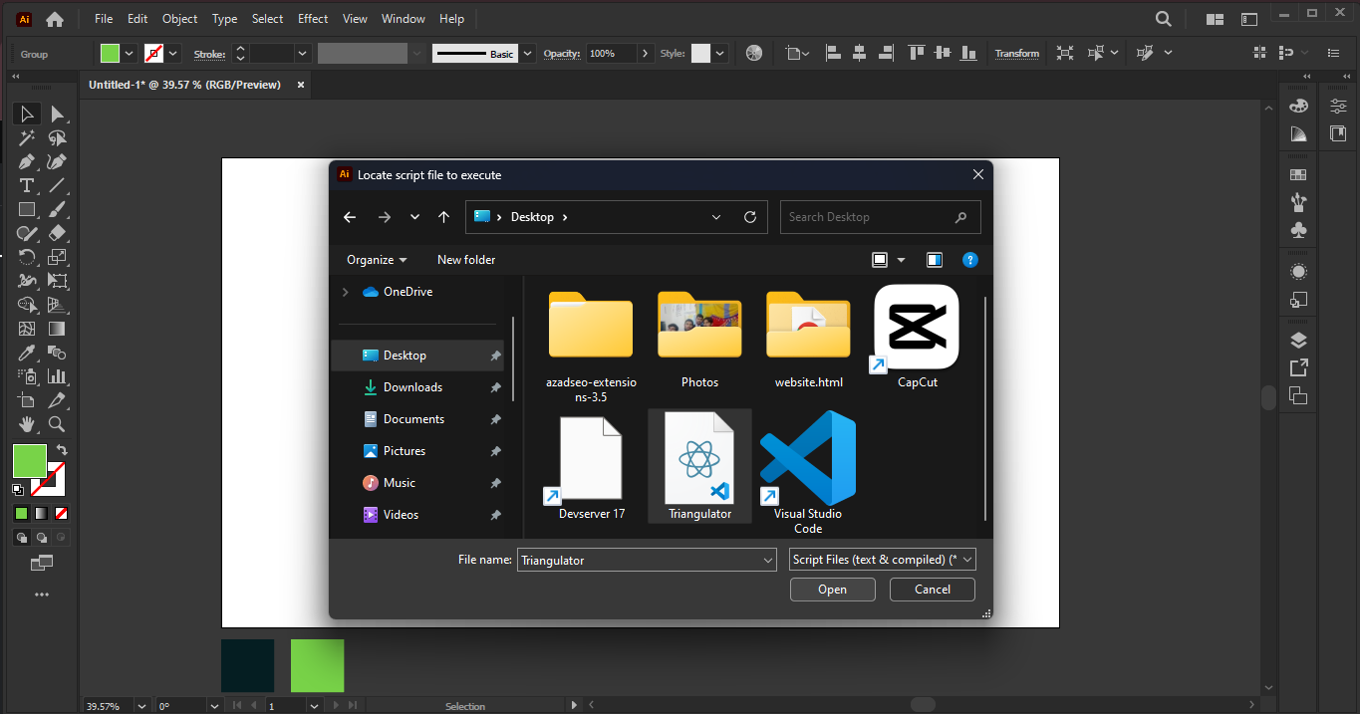This screenshot has width=1360, height=714.
Task: Select the Zoom tool
Action: pos(57,423)
